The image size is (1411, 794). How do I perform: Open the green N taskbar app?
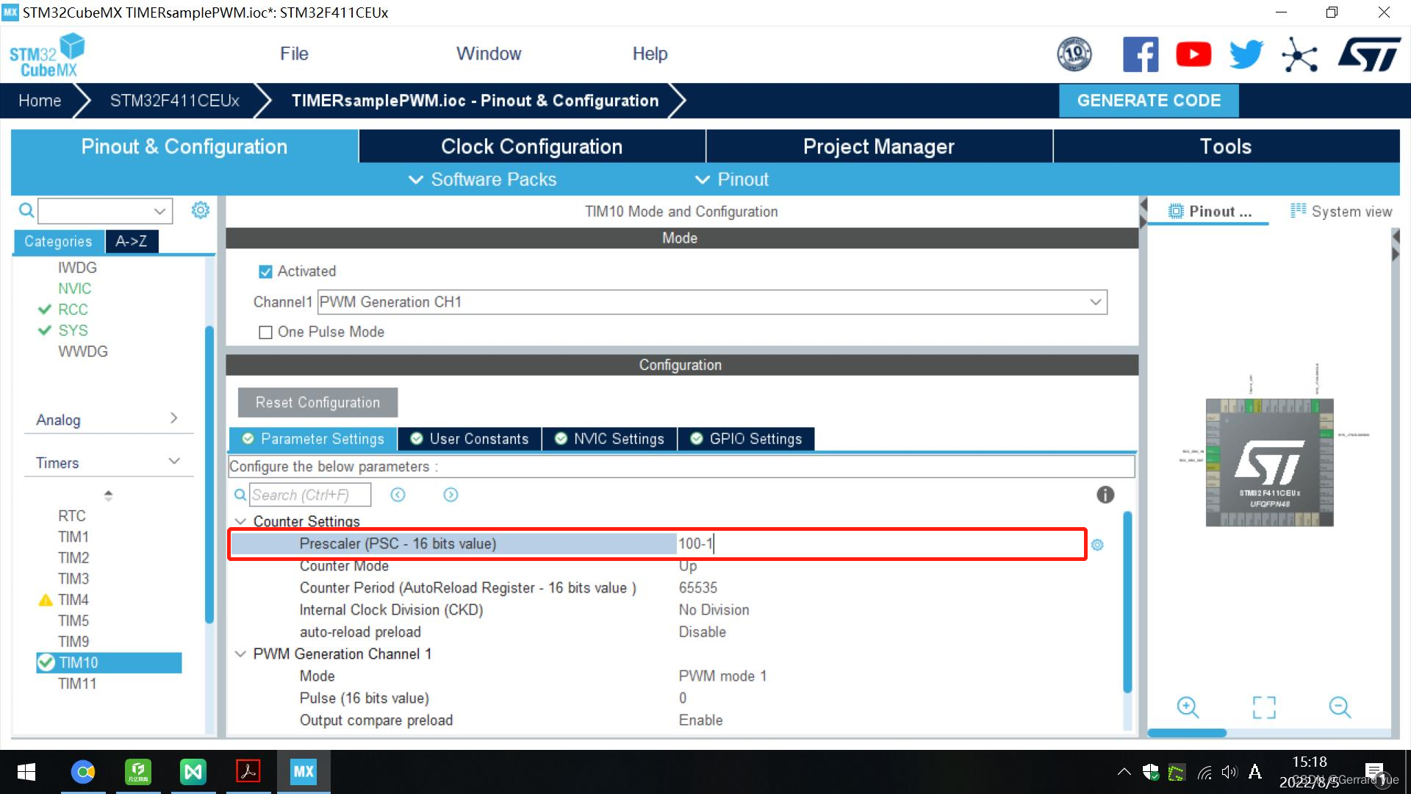click(193, 772)
